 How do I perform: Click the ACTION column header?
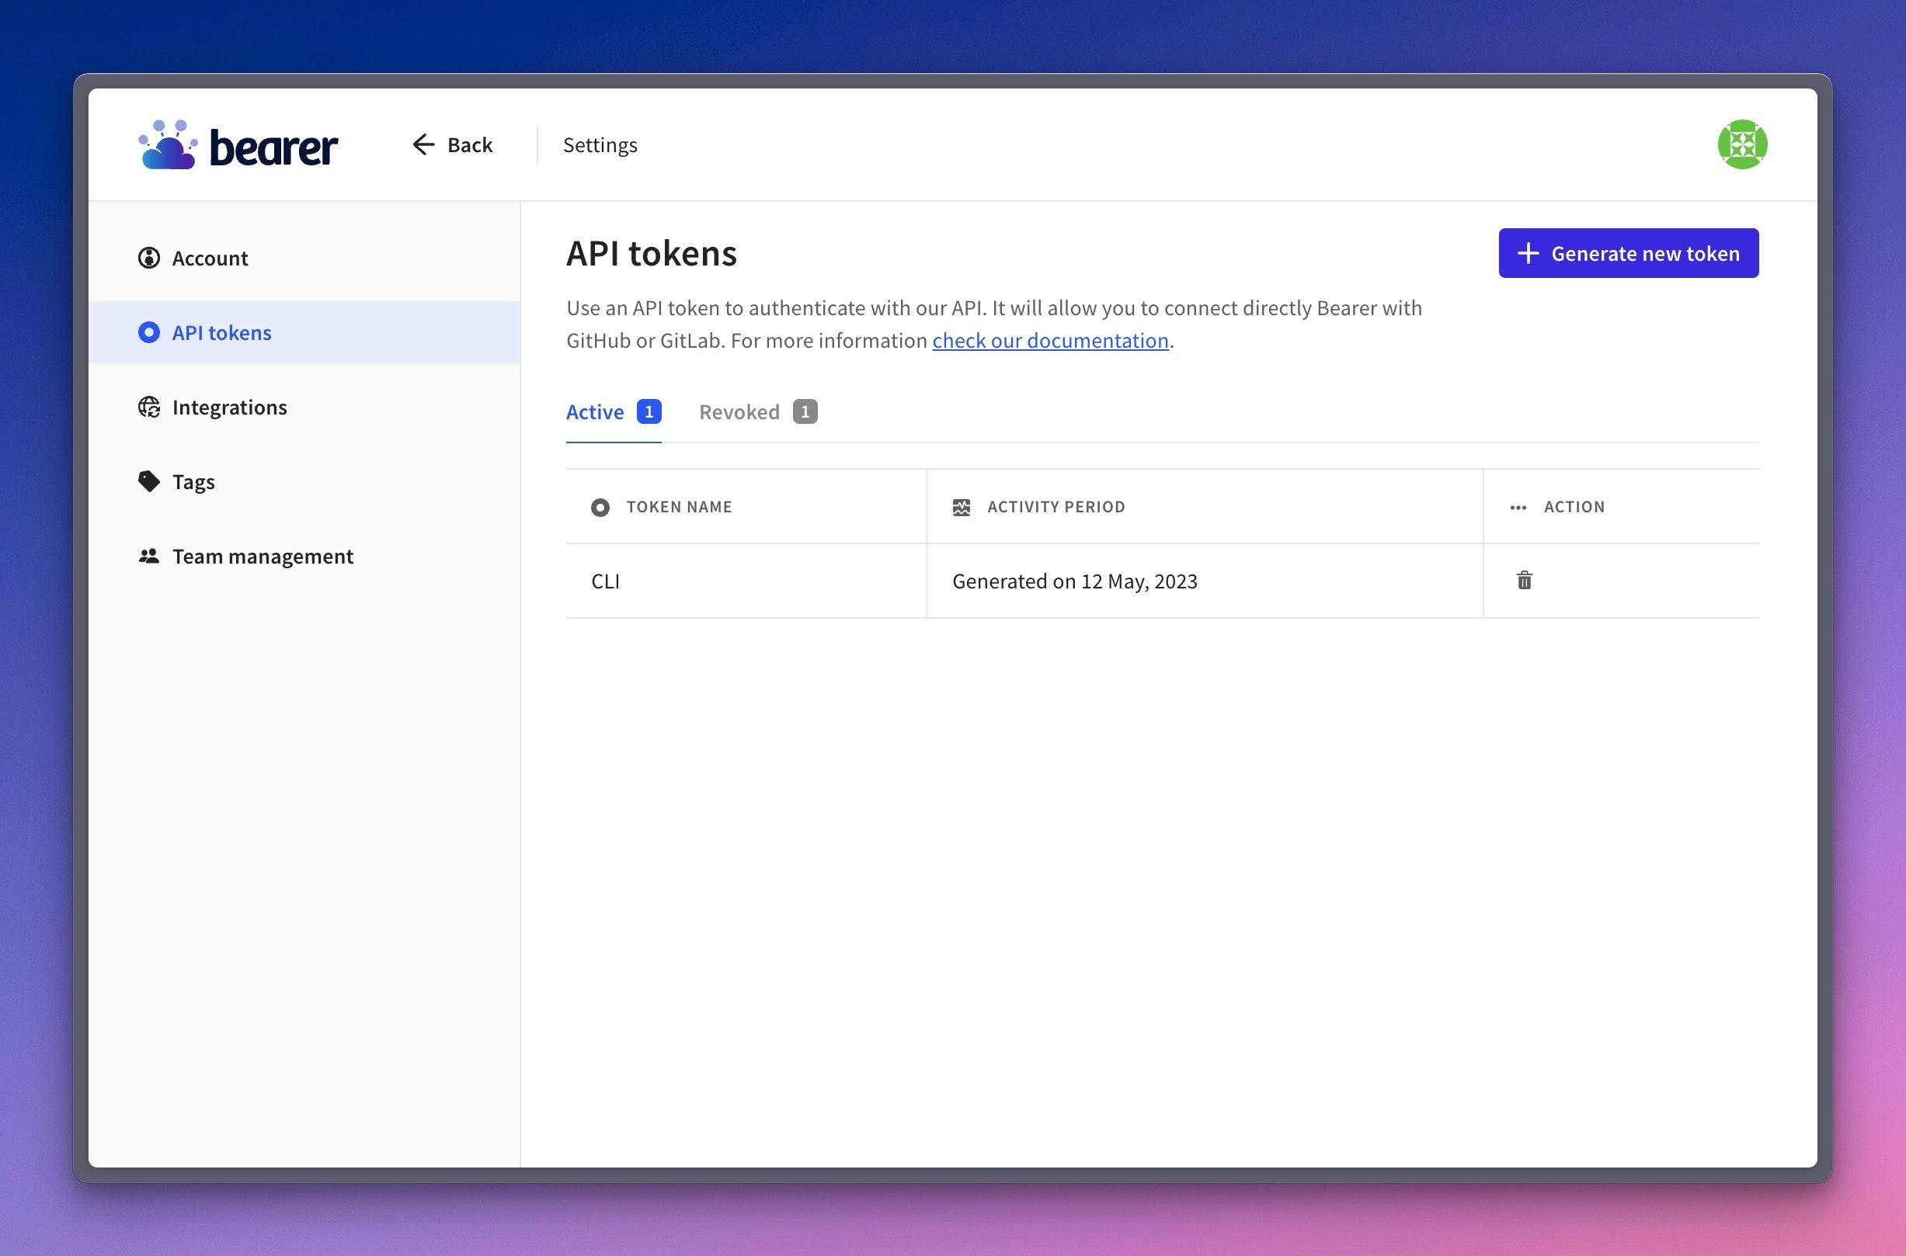point(1622,506)
